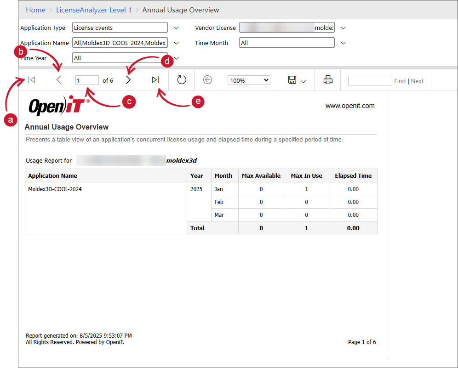The height and width of the screenshot is (368, 458).
Task: Expand the Vendor License dropdown chevron
Action: pyautogui.click(x=343, y=28)
